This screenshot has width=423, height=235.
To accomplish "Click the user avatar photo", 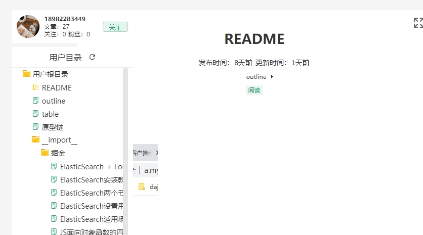I will pos(28,26).
